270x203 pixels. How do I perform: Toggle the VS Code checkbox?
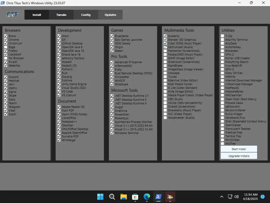(x=59, y=91)
